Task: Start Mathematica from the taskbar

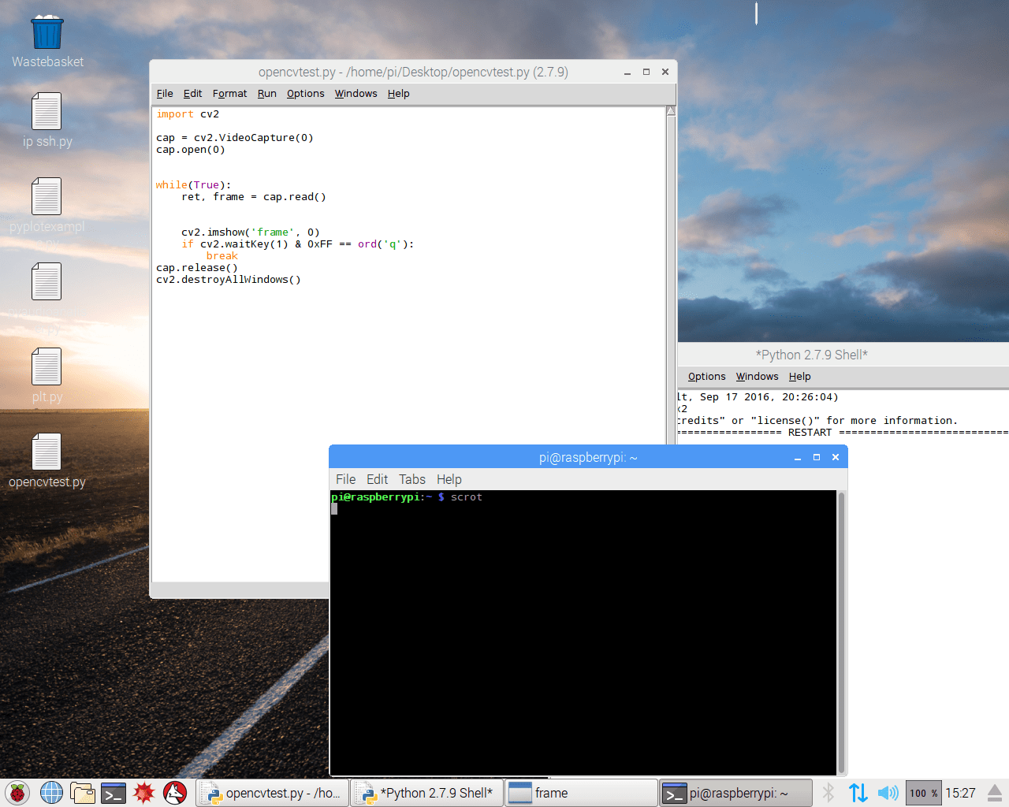Action: pos(144,793)
